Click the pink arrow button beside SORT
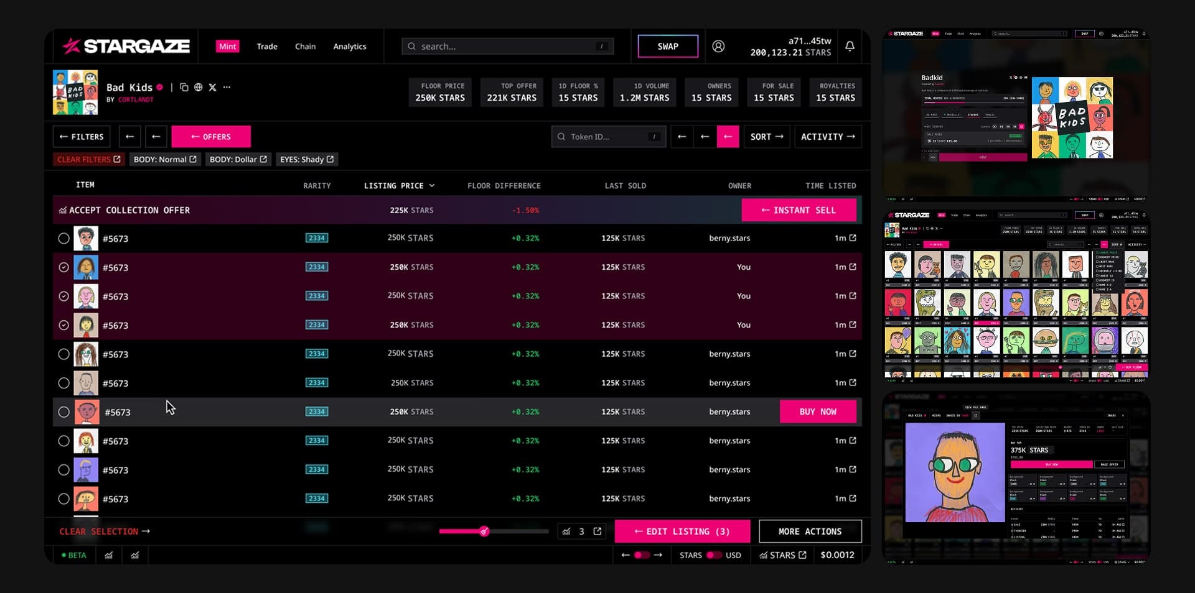The height and width of the screenshot is (593, 1195). (728, 137)
